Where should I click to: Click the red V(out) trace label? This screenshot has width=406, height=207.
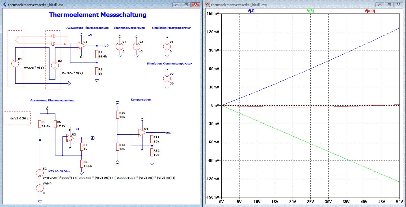point(370,11)
